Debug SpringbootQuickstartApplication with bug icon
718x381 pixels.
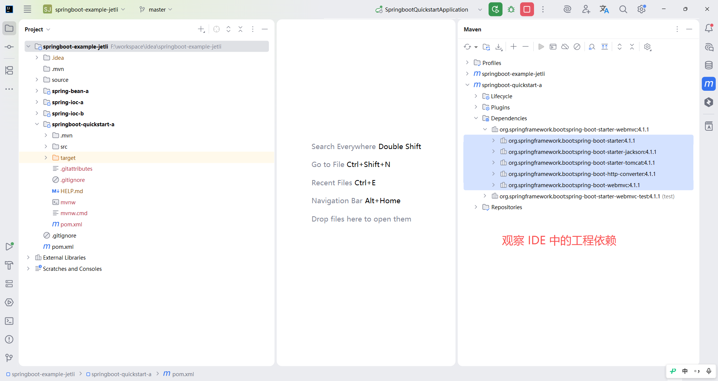point(511,9)
